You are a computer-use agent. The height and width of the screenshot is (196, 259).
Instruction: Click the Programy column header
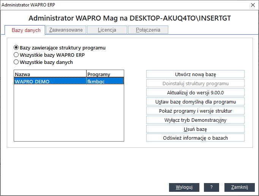pos(105,74)
